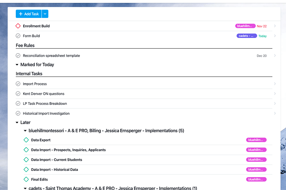Click Data Import - Prospects, Inquiries, Applicants name
Image resolution: width=286 pixels, height=190 pixels.
[x=68, y=150]
